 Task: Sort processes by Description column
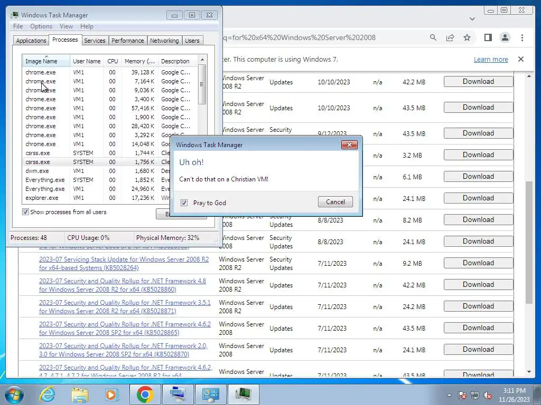tap(178, 61)
